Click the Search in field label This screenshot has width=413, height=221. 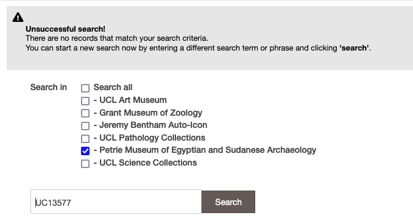(x=49, y=87)
